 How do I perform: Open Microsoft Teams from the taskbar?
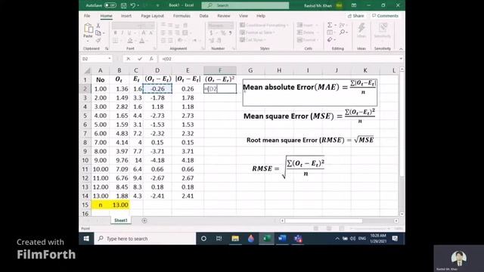pyautogui.click(x=297, y=239)
